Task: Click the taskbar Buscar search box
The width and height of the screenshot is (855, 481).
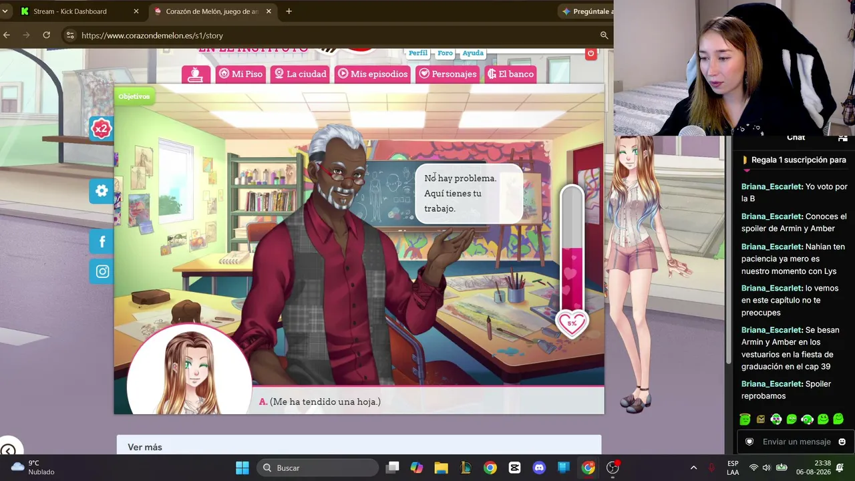Action: tap(317, 468)
